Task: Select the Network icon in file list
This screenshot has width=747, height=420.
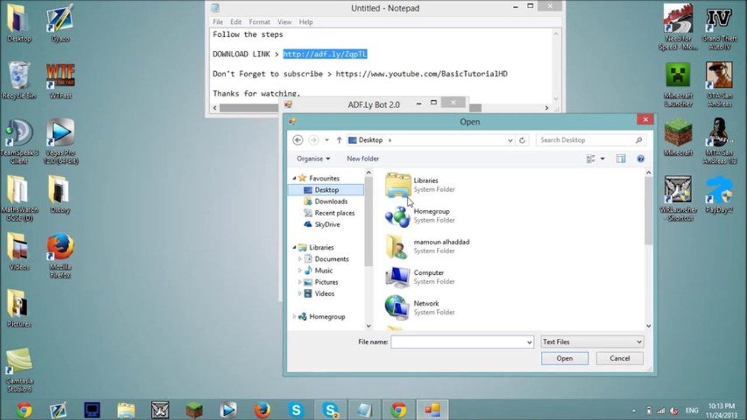Action: tap(398, 307)
